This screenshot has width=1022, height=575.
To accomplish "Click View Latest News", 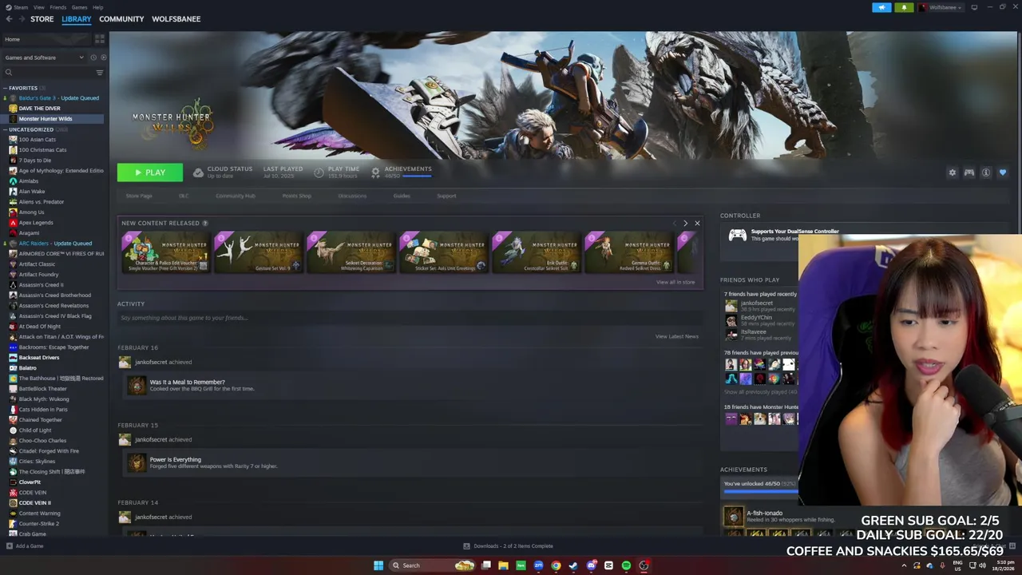I will coord(677,336).
